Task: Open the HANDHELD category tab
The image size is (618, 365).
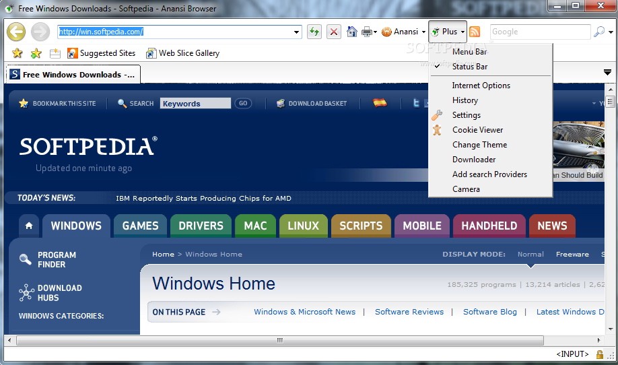Action: click(x=489, y=226)
